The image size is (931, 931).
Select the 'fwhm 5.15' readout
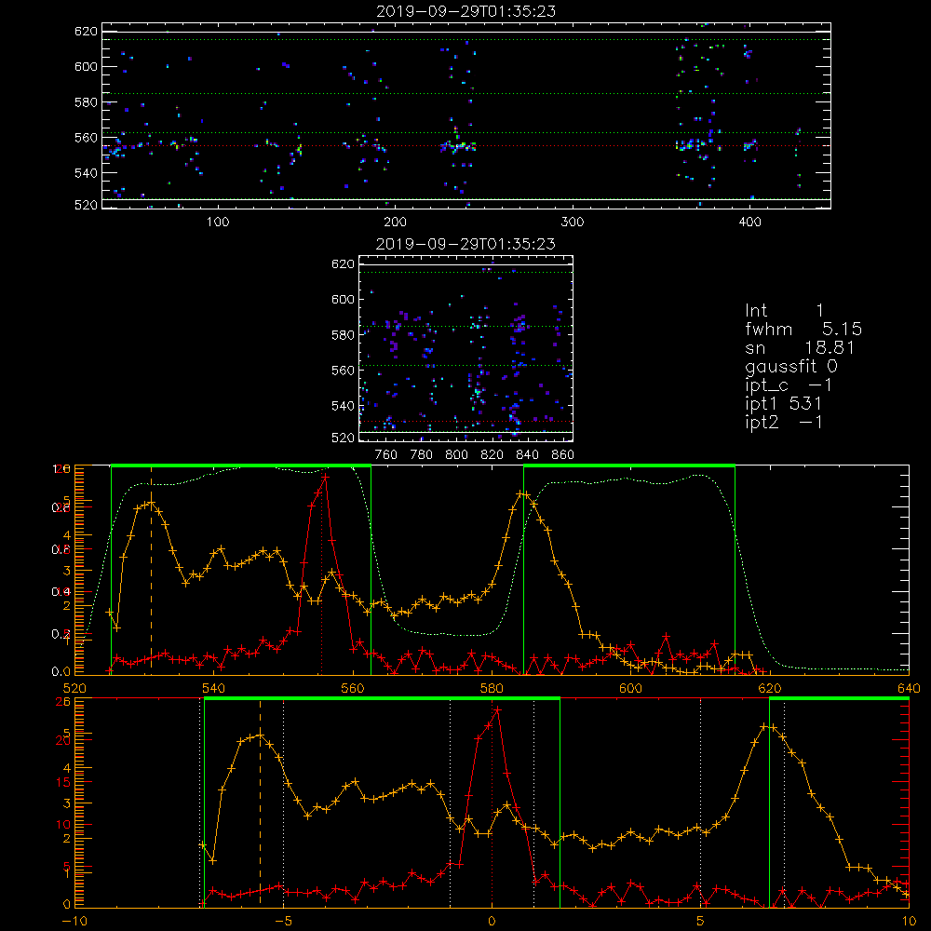tap(803, 329)
